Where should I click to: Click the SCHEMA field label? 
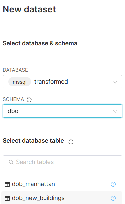point(13,99)
